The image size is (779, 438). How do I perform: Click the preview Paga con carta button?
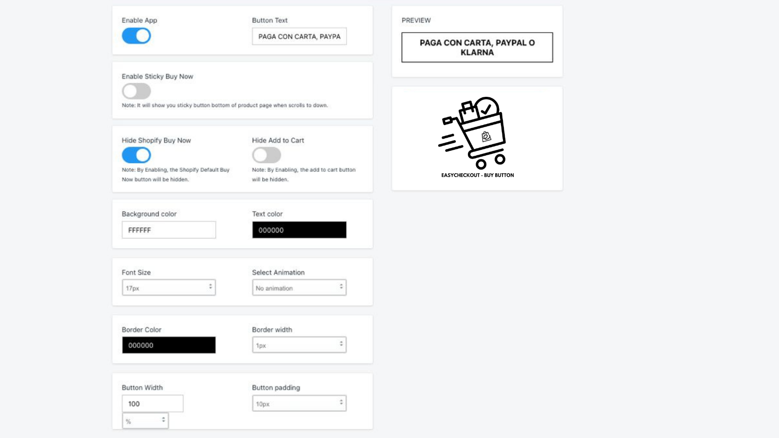click(477, 47)
